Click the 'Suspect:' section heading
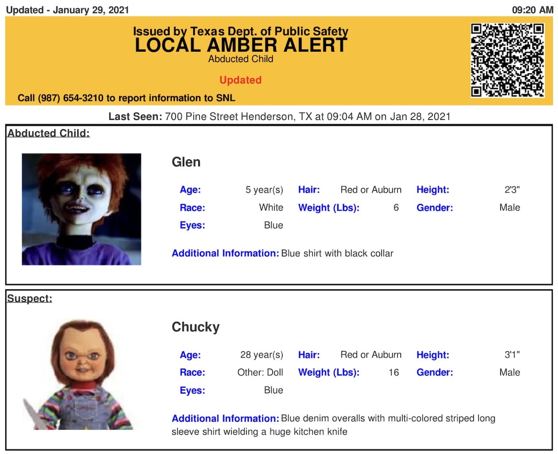The image size is (558, 454). point(30,298)
